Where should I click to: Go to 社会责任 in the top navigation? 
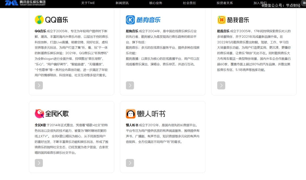pyautogui.click(x=190, y=3)
